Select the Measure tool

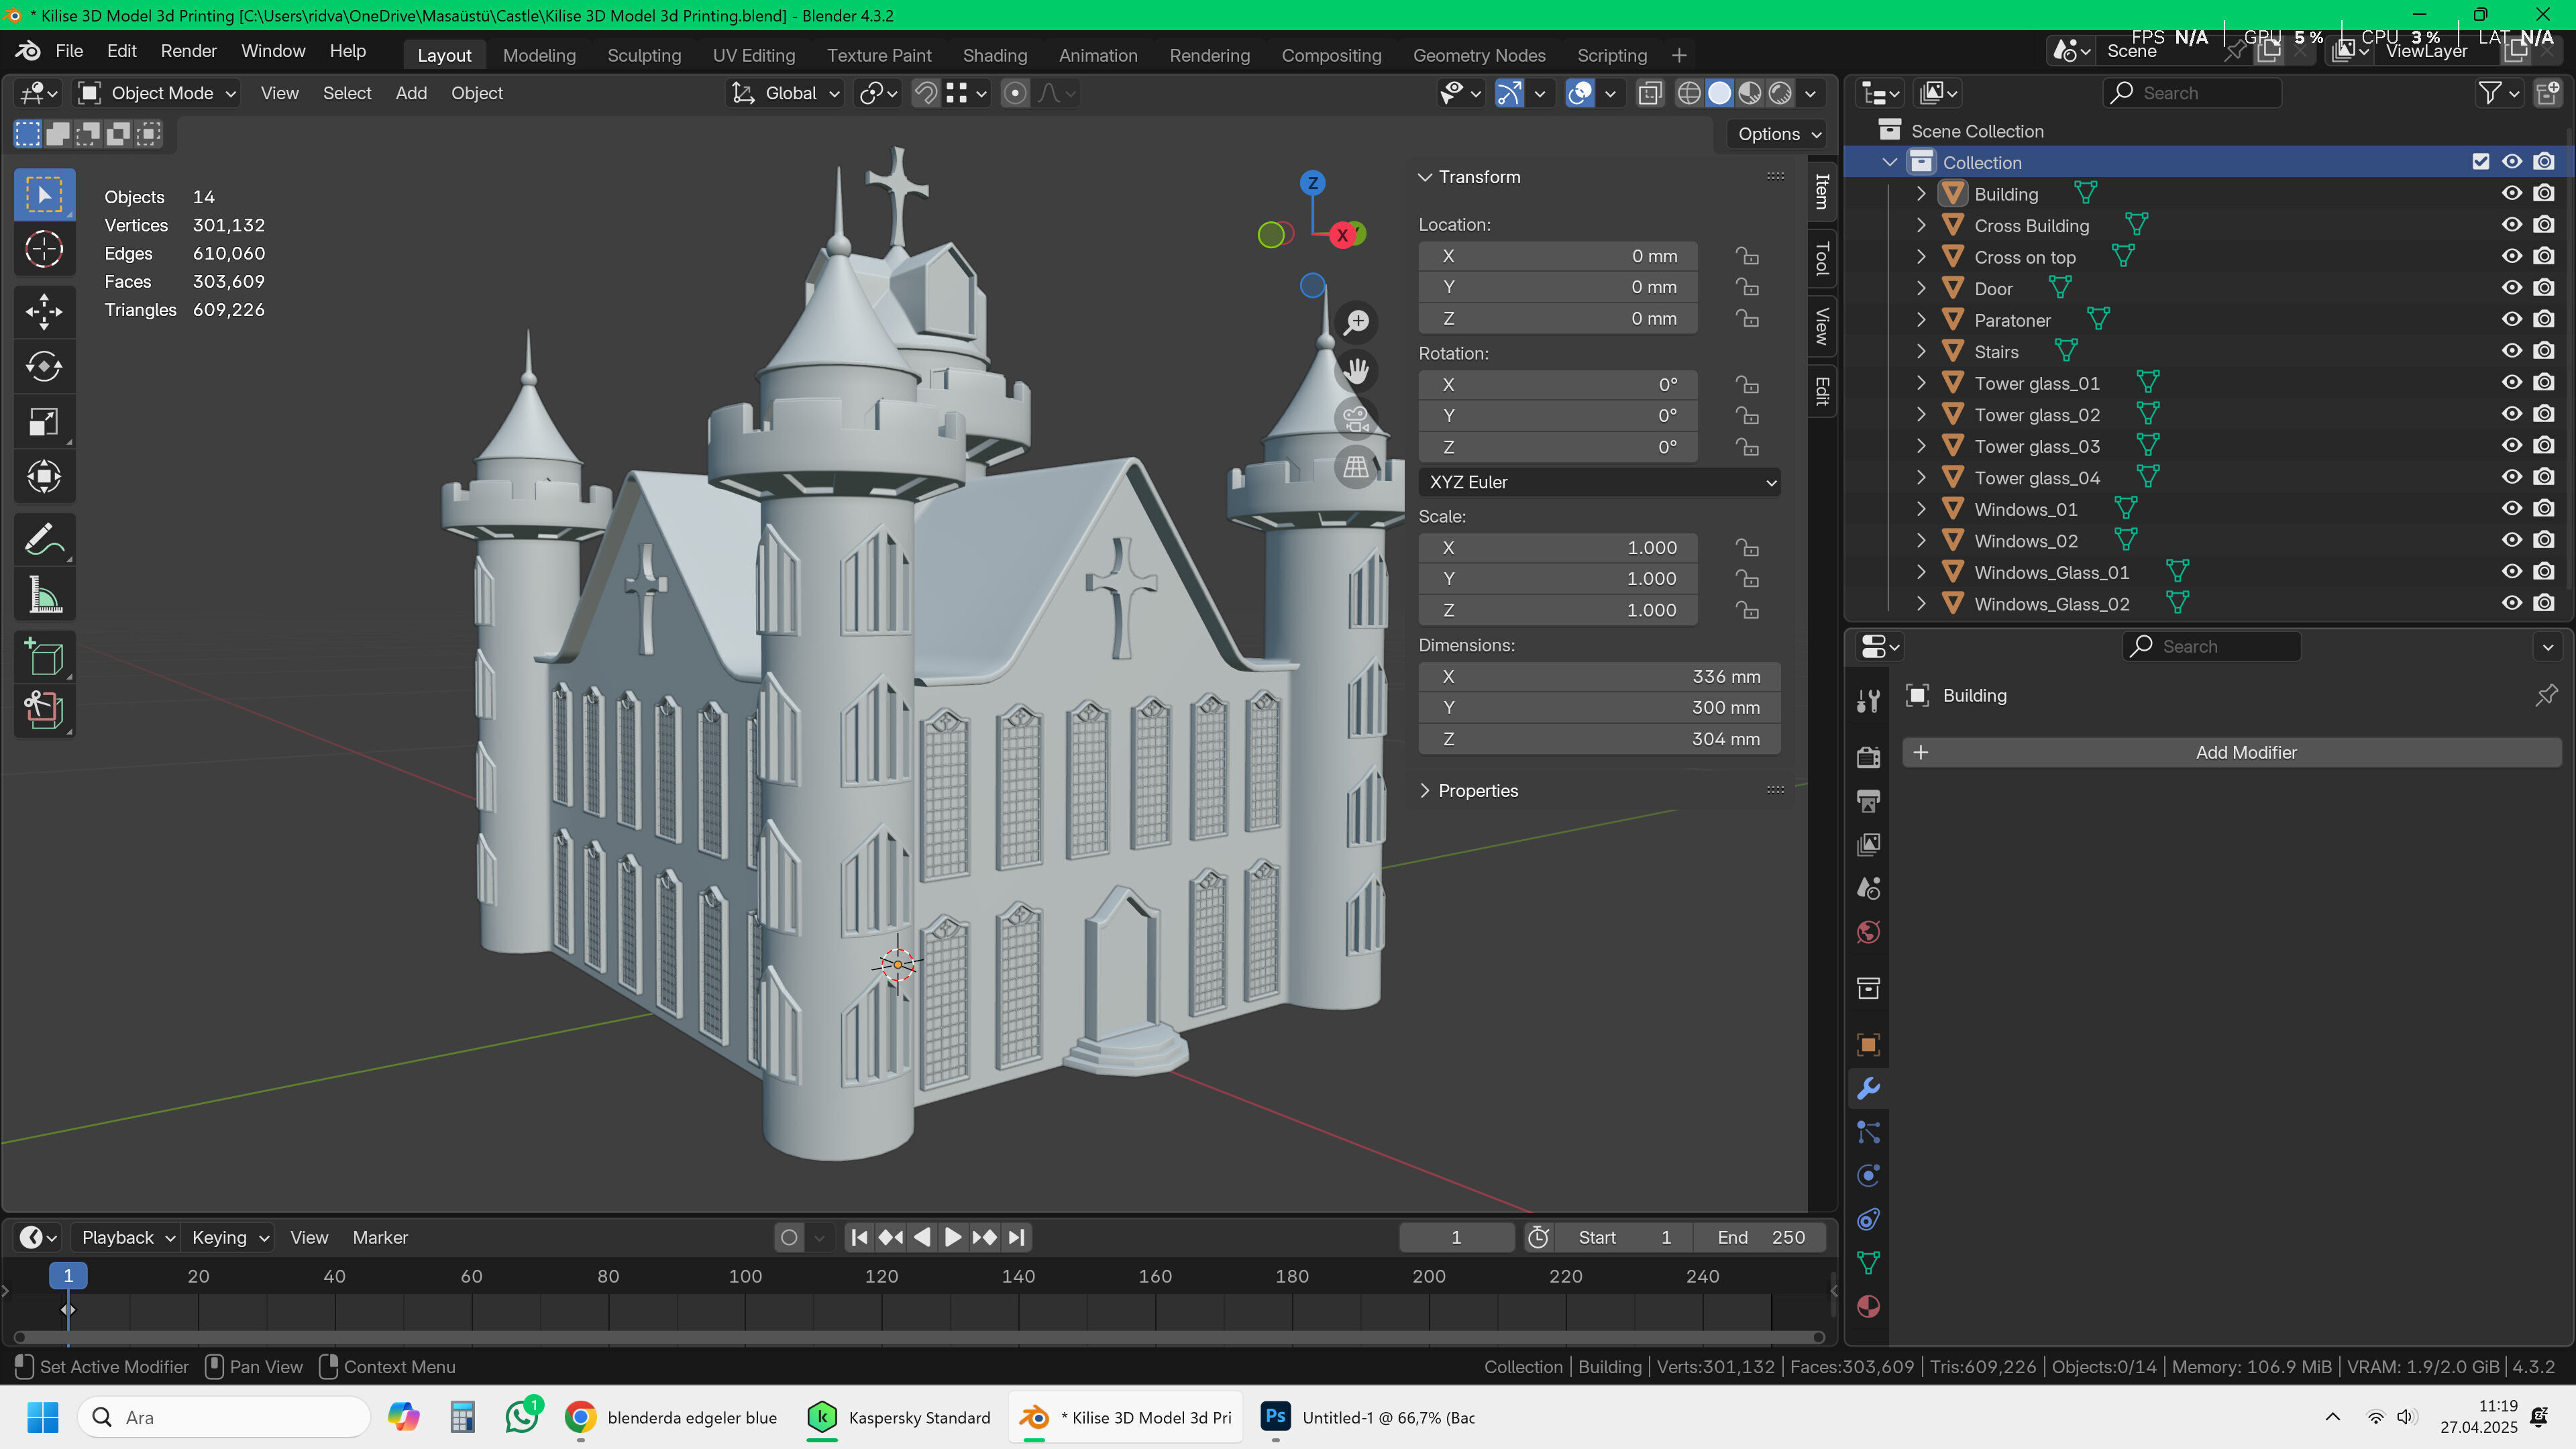pos(44,595)
